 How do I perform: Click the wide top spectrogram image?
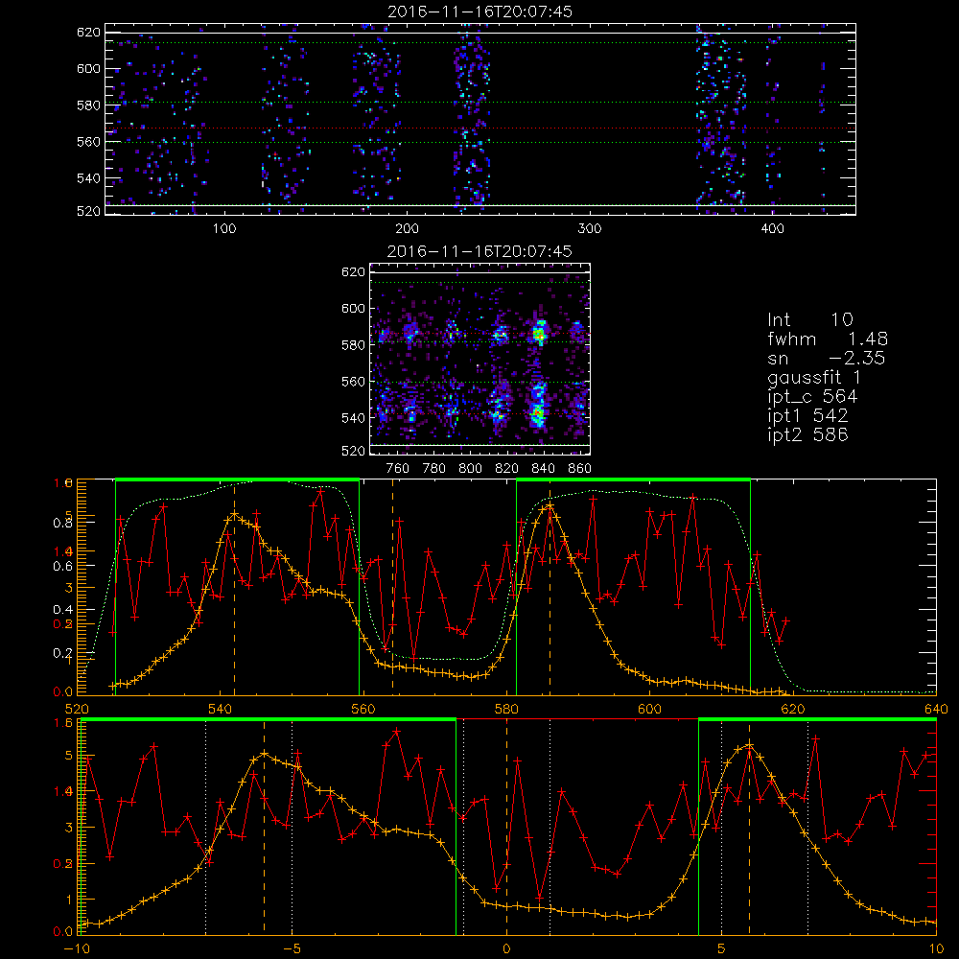tap(480, 119)
